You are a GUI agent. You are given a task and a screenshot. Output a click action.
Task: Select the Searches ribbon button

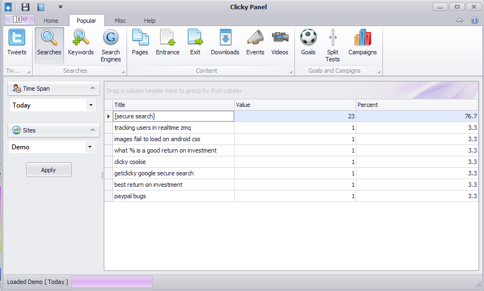[x=49, y=45]
